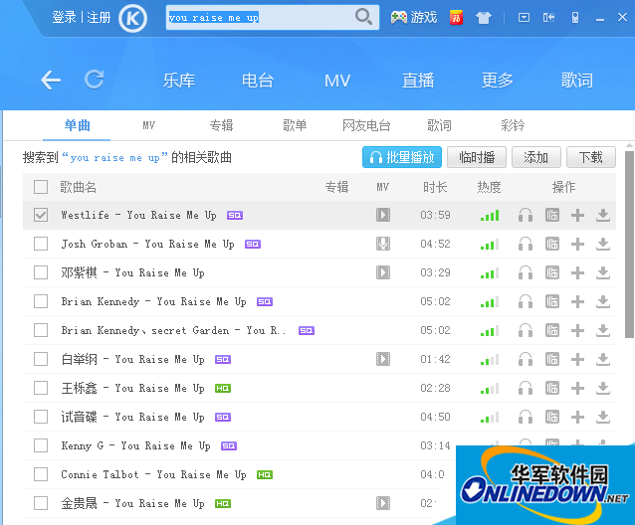This screenshot has height=525, width=635.
Task: Click the search box with 'you raise me up'
Action: coord(259,17)
